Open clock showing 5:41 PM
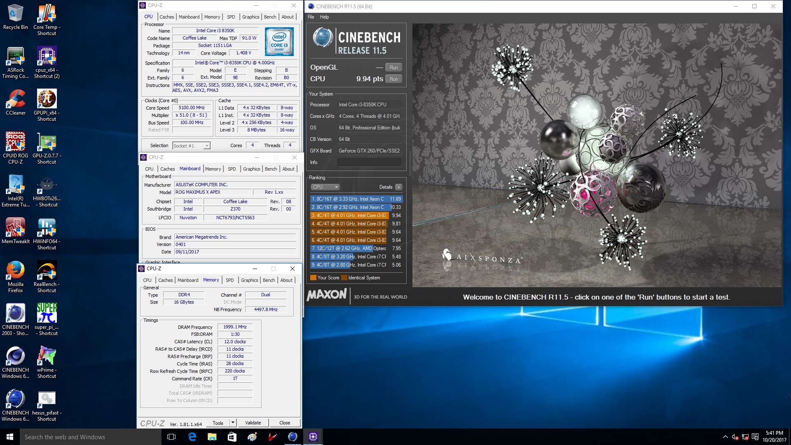Viewport: 791px width, 445px height. (x=774, y=437)
